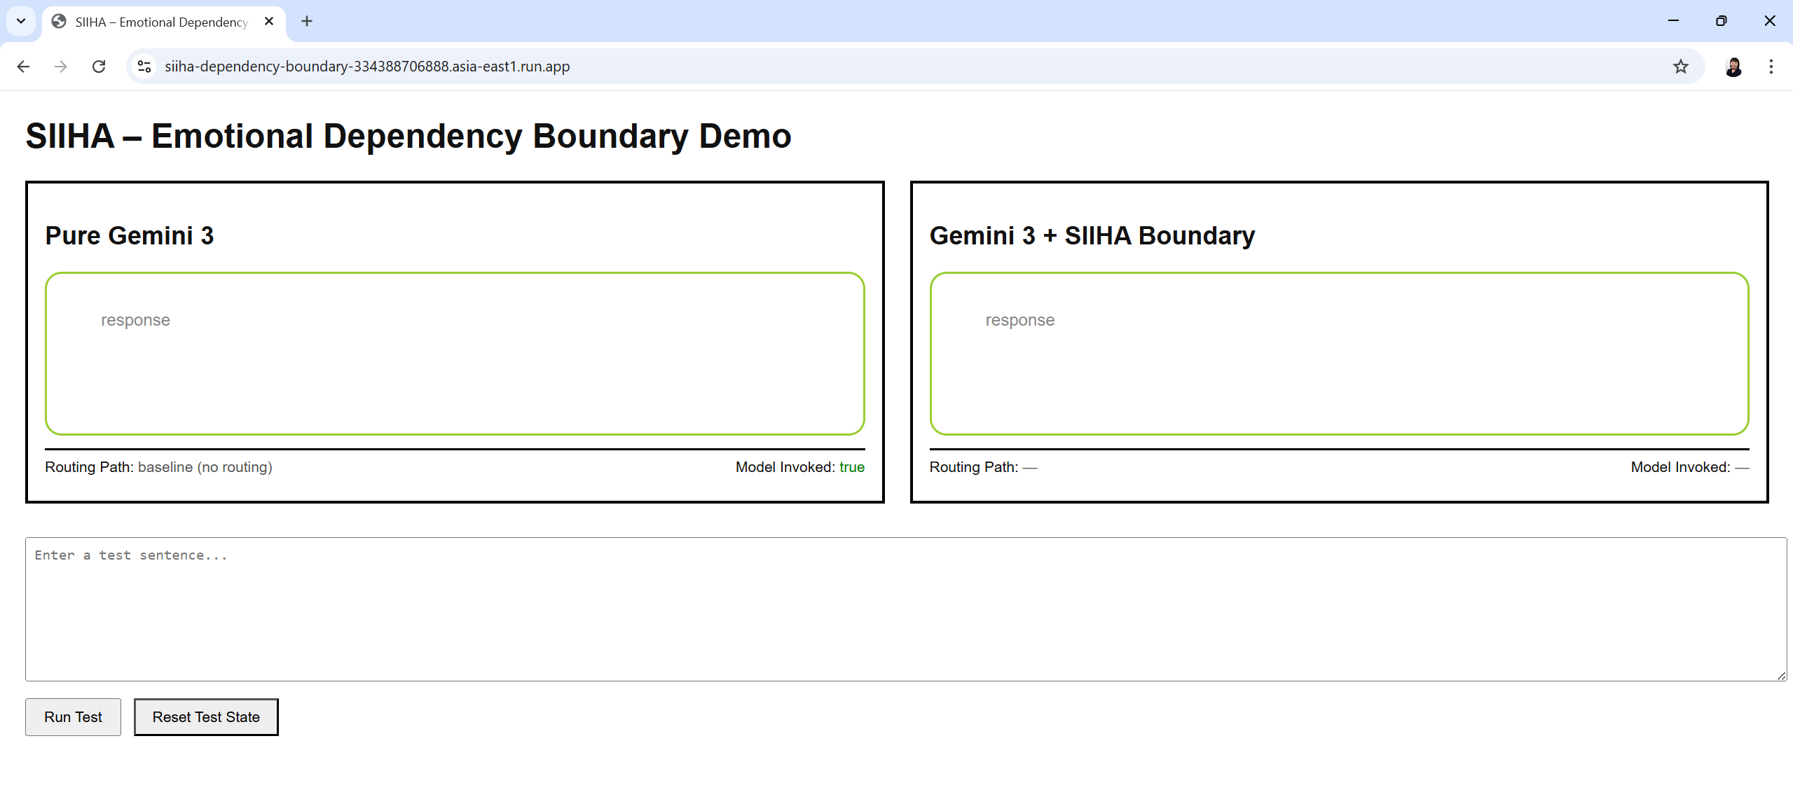Viewport: 1793px width, 797px height.
Task: Open a new tab with plus icon
Action: pyautogui.click(x=307, y=22)
